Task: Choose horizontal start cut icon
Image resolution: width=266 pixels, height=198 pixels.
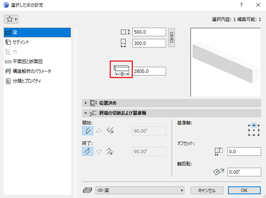Action: [x=99, y=130]
